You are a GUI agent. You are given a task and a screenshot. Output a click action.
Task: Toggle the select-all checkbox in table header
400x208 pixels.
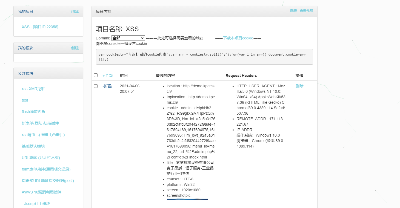(x=96, y=75)
